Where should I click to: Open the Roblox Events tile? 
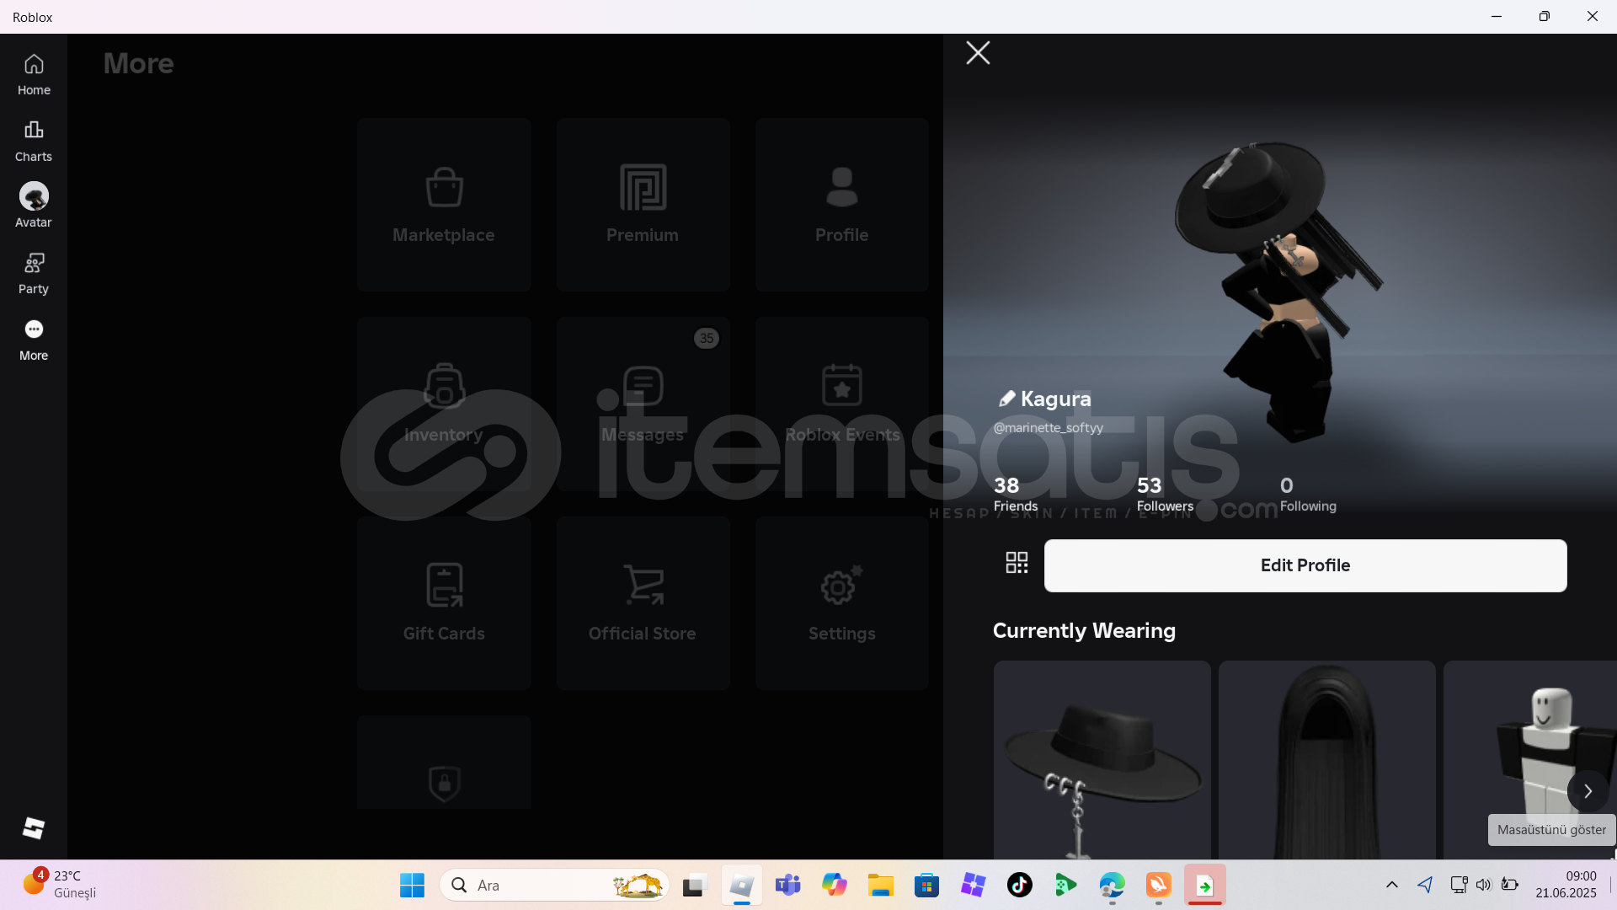[x=841, y=404]
